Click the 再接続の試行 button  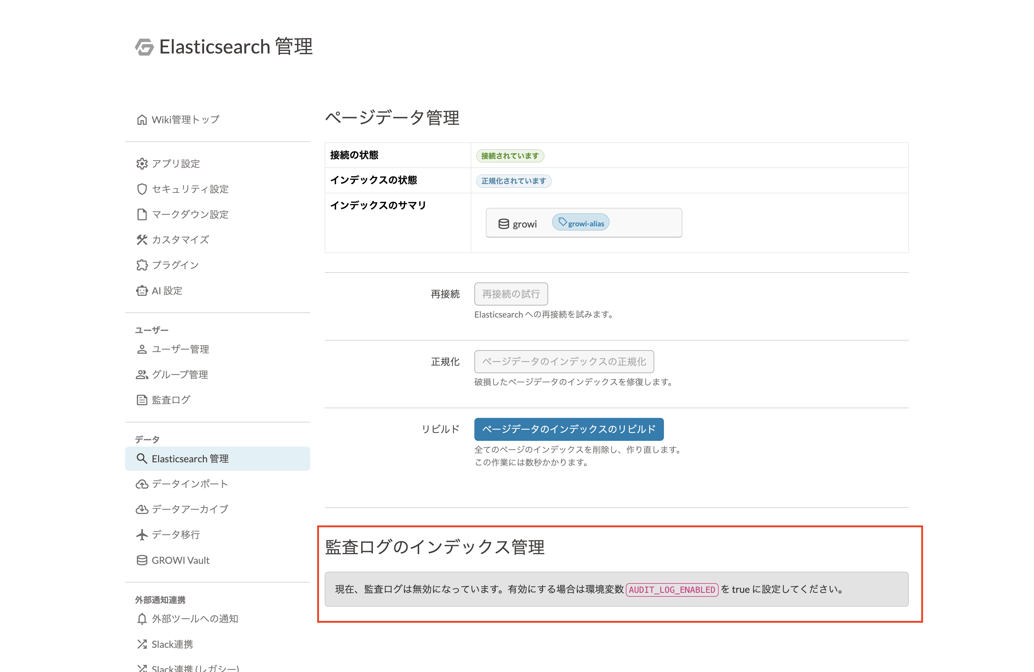click(511, 294)
